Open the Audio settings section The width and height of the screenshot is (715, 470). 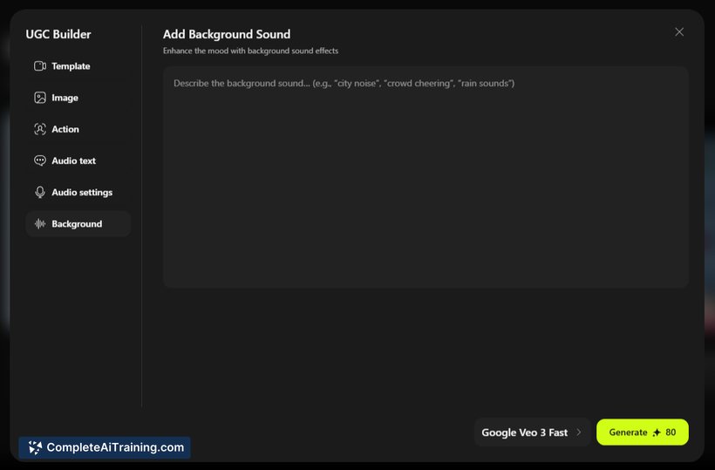coord(78,193)
